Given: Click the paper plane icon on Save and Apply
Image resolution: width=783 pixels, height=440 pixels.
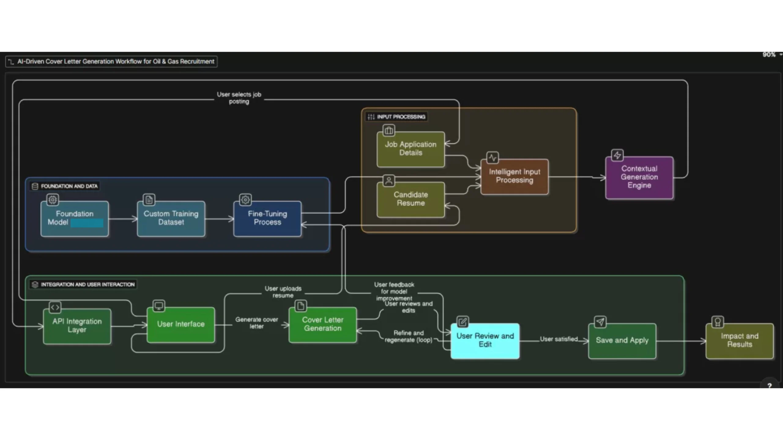Looking at the screenshot, I should tap(600, 322).
